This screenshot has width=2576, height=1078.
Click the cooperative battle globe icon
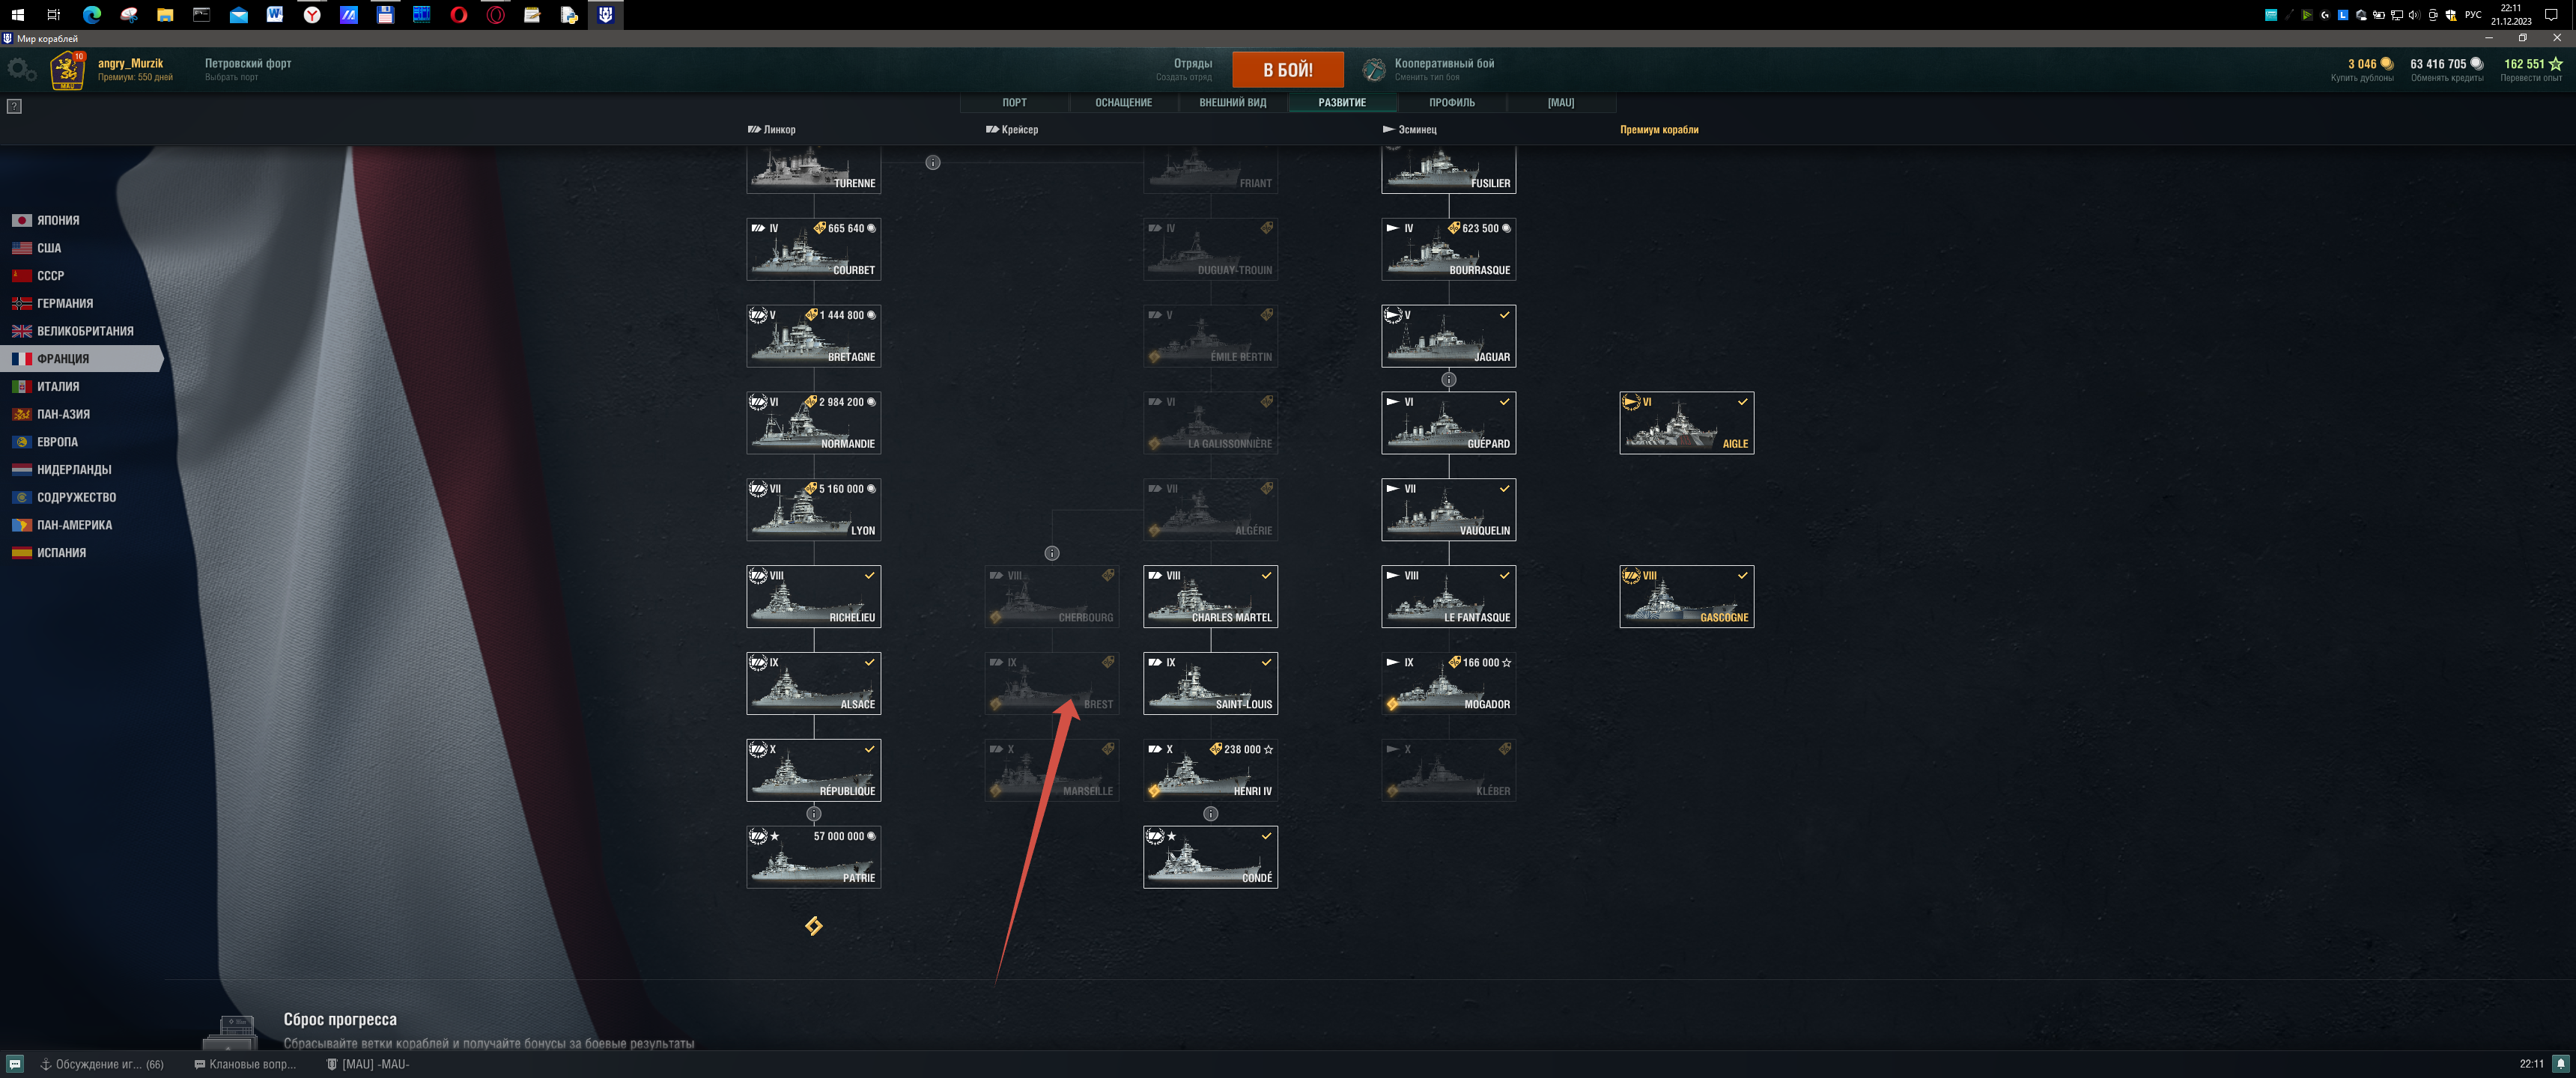pos(1374,70)
